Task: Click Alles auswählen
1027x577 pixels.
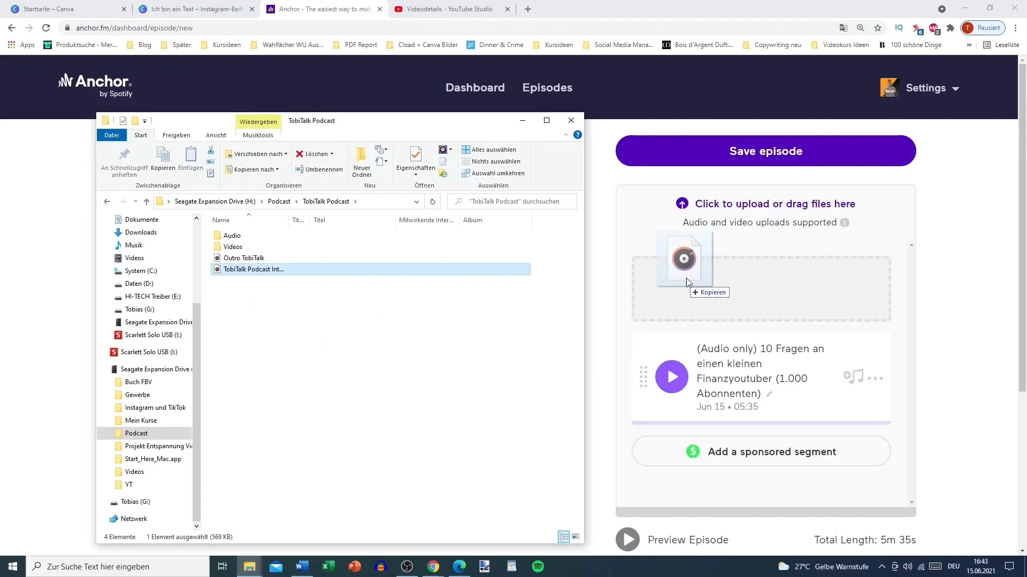Action: point(489,150)
